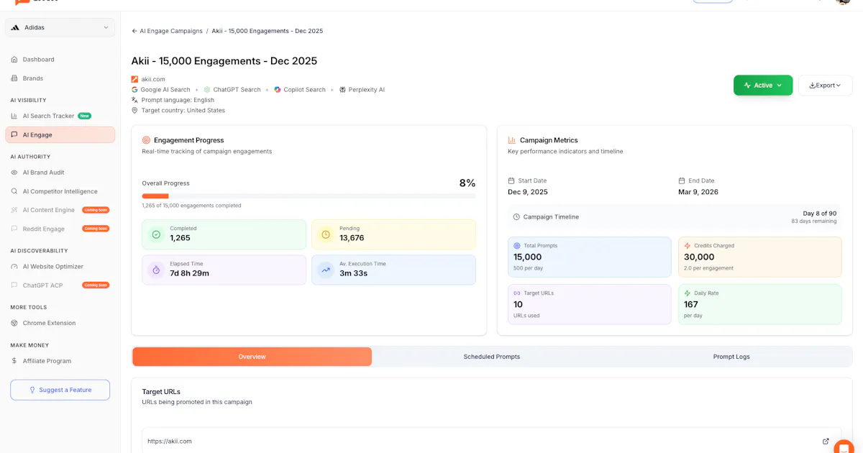Click the https://akii.com URL text

pos(170,441)
